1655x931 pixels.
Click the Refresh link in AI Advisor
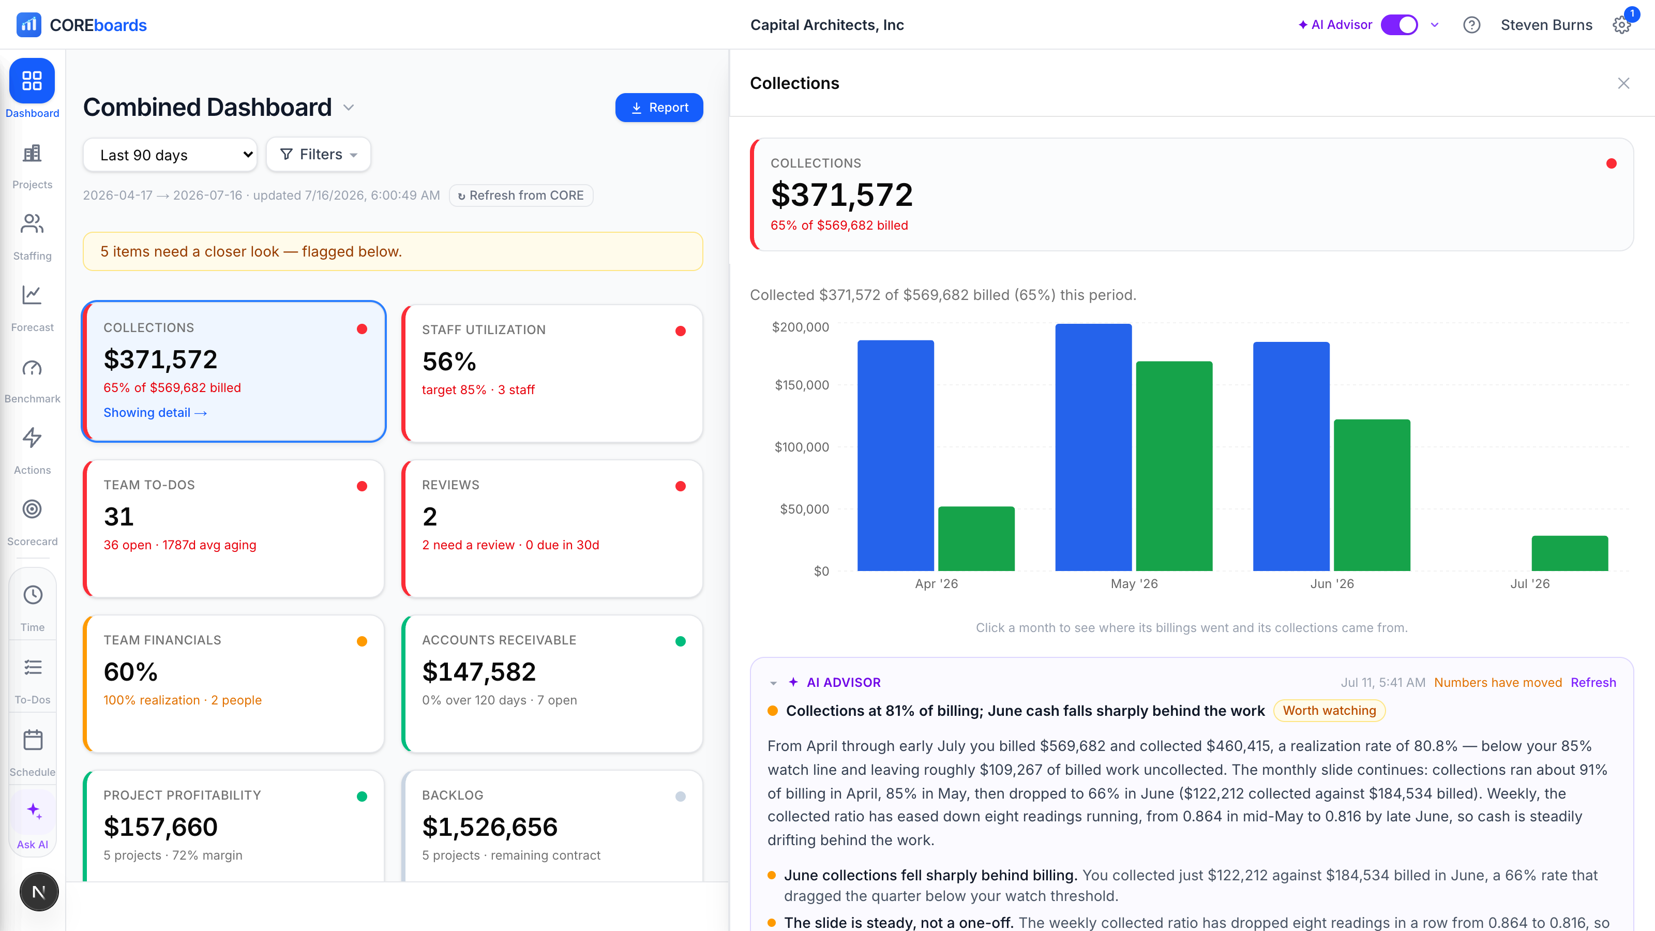1593,682
